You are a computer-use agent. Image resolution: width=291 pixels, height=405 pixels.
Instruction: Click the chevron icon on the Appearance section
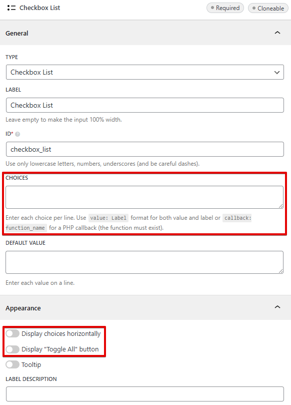pyautogui.click(x=277, y=307)
